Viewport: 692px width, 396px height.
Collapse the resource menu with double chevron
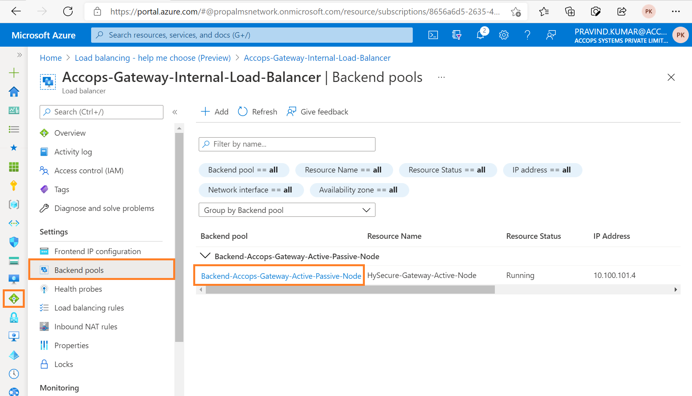click(175, 112)
